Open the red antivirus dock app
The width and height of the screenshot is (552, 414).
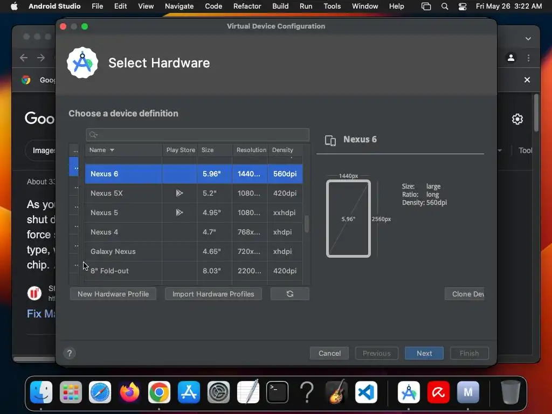pos(438,392)
